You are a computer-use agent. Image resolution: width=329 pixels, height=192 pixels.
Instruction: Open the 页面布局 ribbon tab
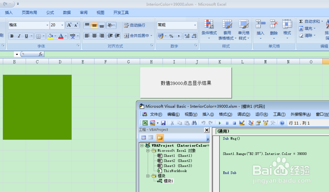pos(29,12)
